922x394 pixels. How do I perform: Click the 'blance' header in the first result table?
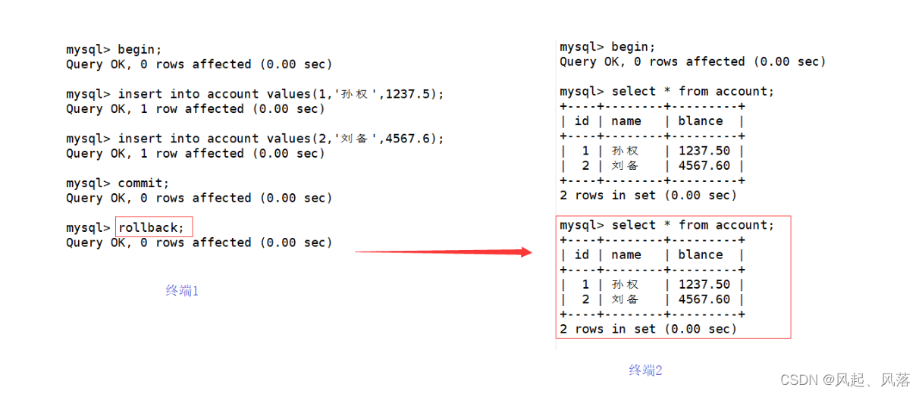coord(700,121)
